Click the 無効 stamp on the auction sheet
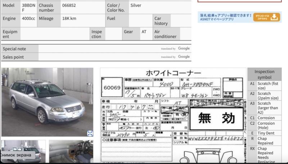This screenshot has width=288, height=164. (216, 119)
